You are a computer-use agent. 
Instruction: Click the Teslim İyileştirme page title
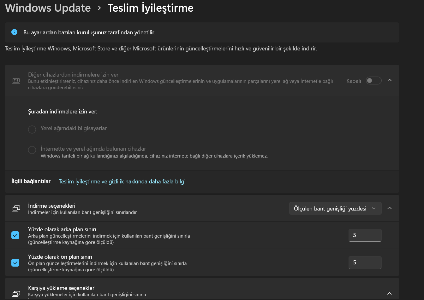point(150,8)
